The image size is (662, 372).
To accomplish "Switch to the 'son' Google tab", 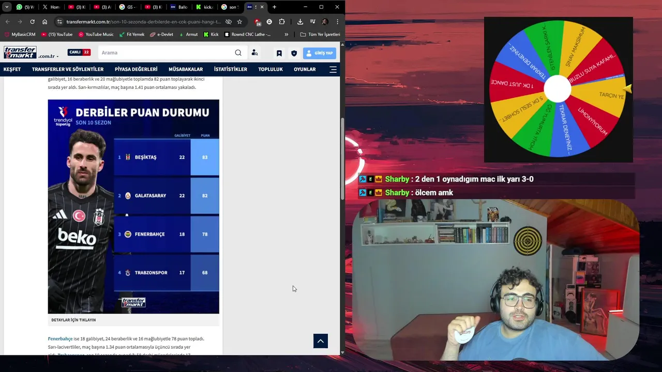I will click(x=230, y=7).
